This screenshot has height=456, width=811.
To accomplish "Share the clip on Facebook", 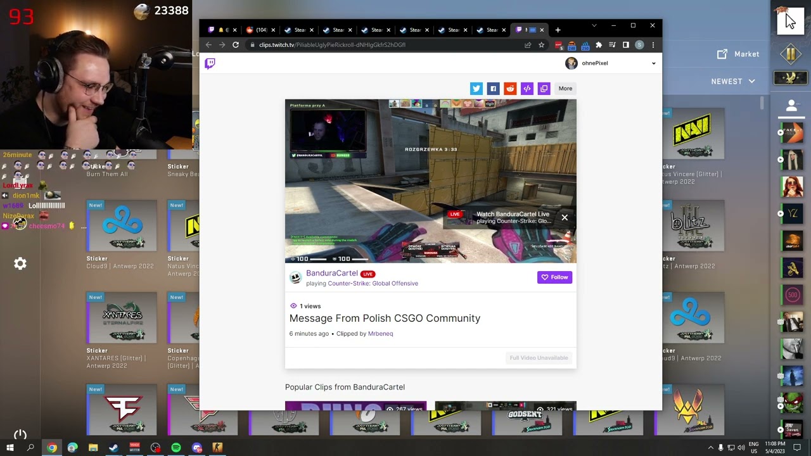I will [x=493, y=89].
